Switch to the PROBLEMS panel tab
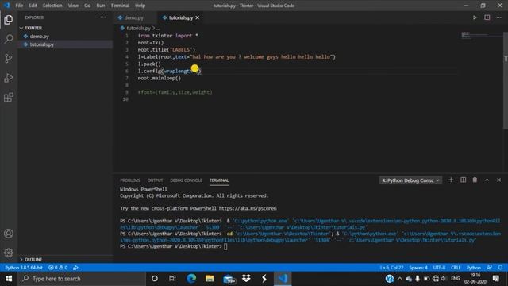Screen dimensions: 508x286 pyautogui.click(x=129, y=180)
